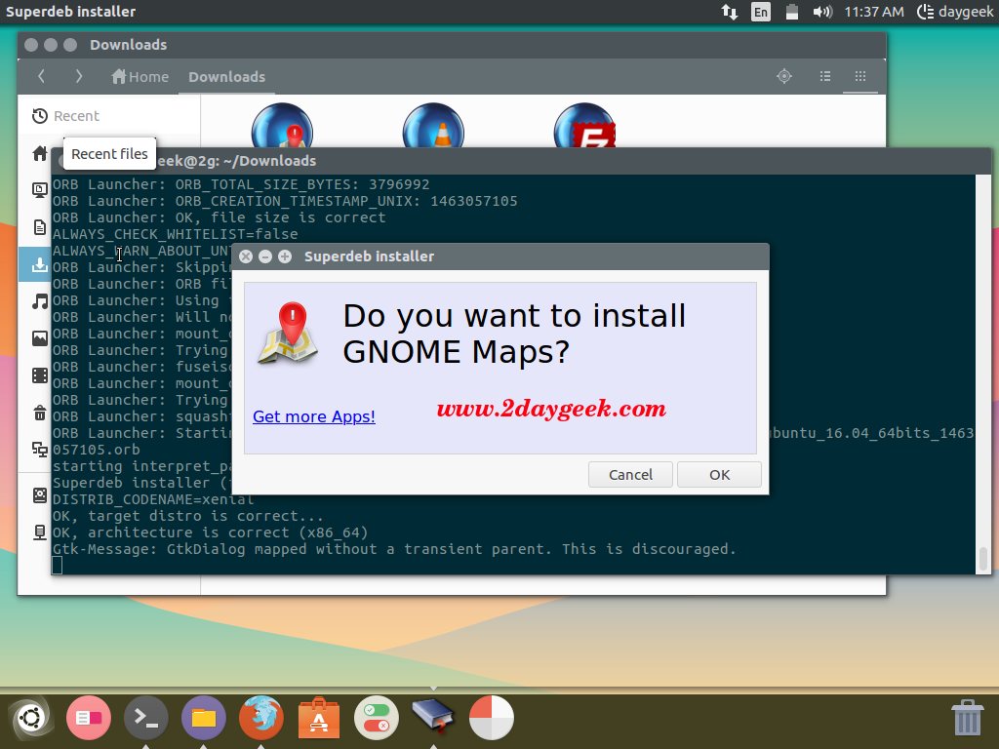This screenshot has height=749, width=999.
Task: Maximize the Superdeb installer dialog
Action: (x=285, y=256)
